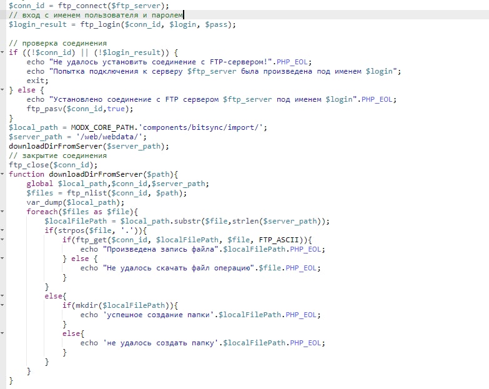This screenshot has width=489, height=389.
Task: Collapse the if(ftp_get(...)) block
Action: point(2,239)
